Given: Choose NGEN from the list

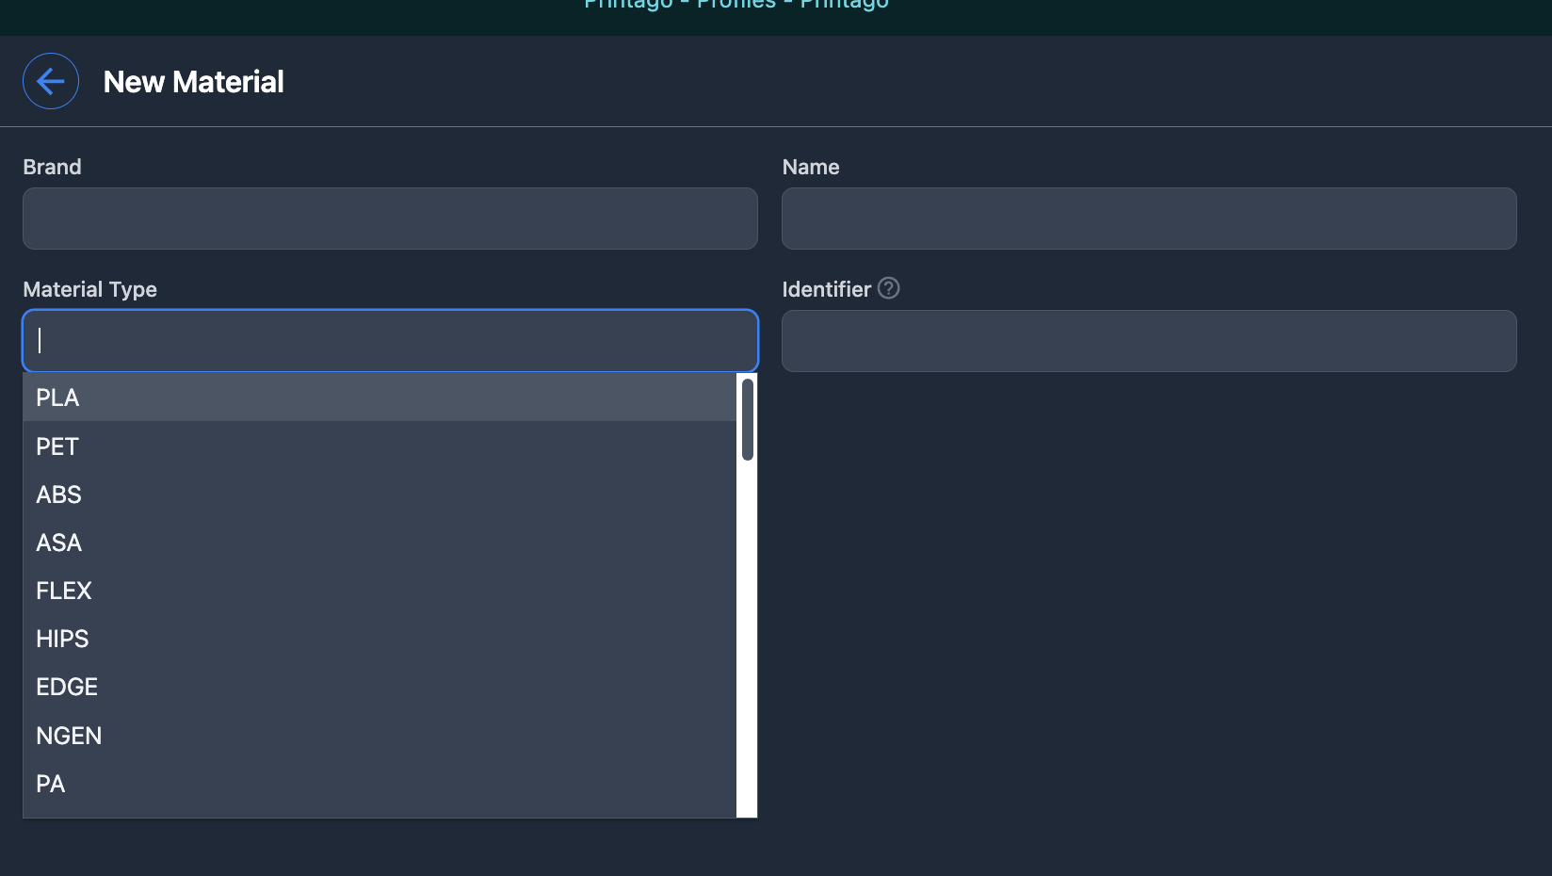Looking at the screenshot, I should (x=379, y=736).
